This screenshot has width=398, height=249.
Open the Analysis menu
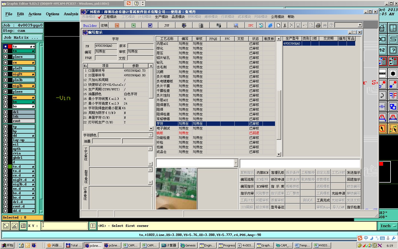[71, 14]
